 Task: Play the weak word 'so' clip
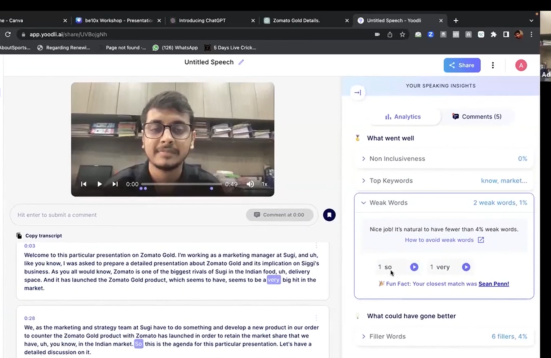coord(414,267)
